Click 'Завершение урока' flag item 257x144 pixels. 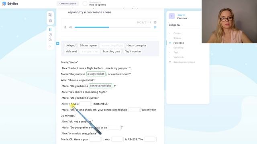click(x=184, y=62)
